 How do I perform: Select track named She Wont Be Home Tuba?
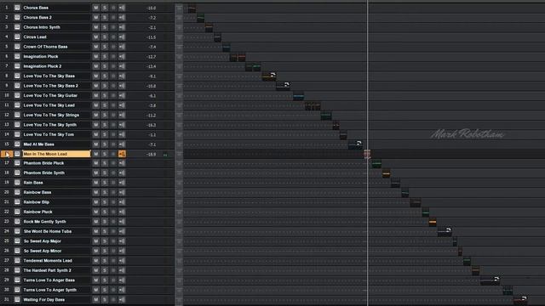[48, 231]
